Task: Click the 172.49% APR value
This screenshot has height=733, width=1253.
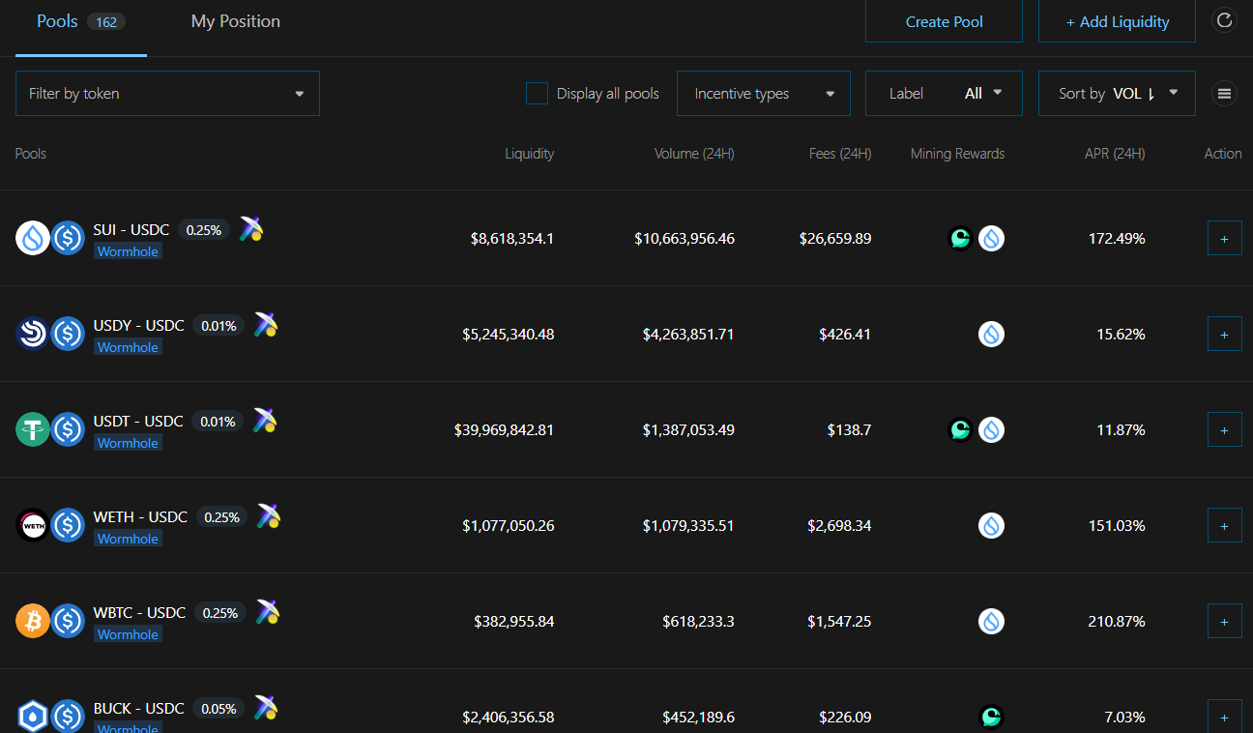Action: pyautogui.click(x=1117, y=238)
